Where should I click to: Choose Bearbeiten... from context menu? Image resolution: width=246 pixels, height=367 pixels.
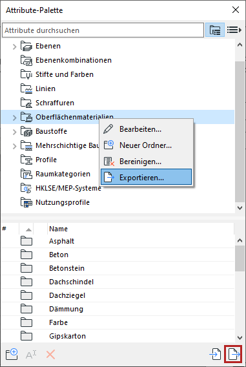tap(147, 129)
